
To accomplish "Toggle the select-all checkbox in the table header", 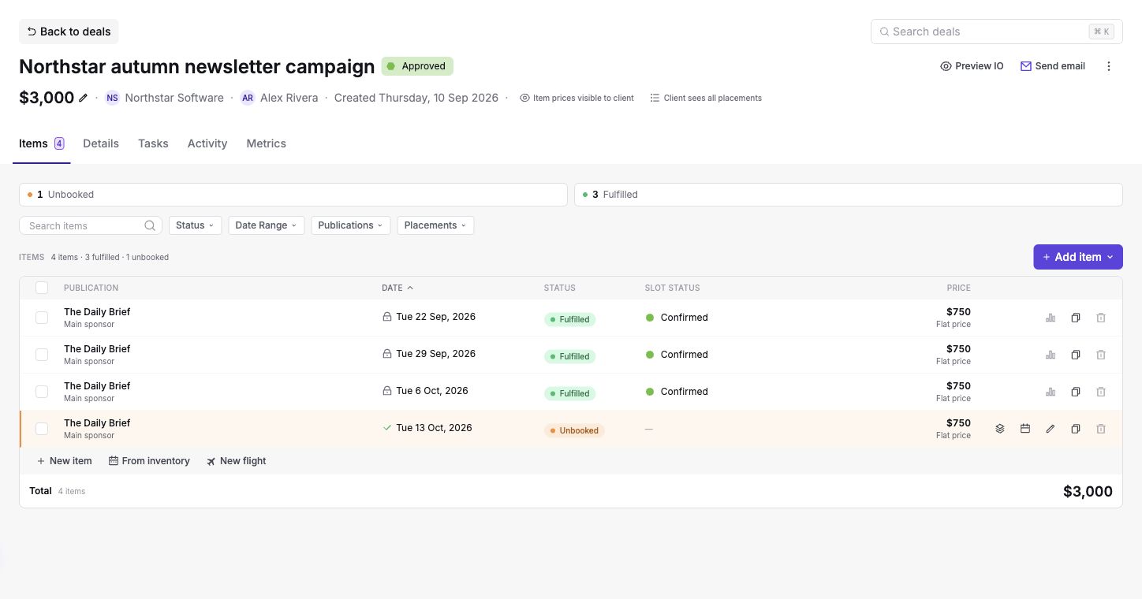I will (42, 288).
